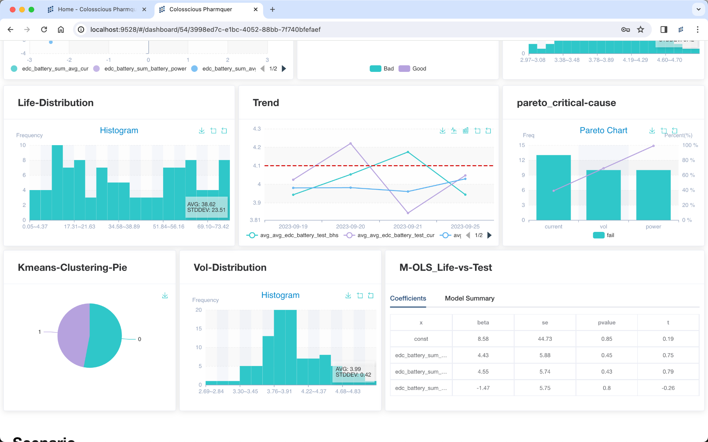Viewport: 708px width, 442px height.
Task: Toggle the avg_avg_edc_battery_test_bhs legend swatch
Action: [252, 235]
